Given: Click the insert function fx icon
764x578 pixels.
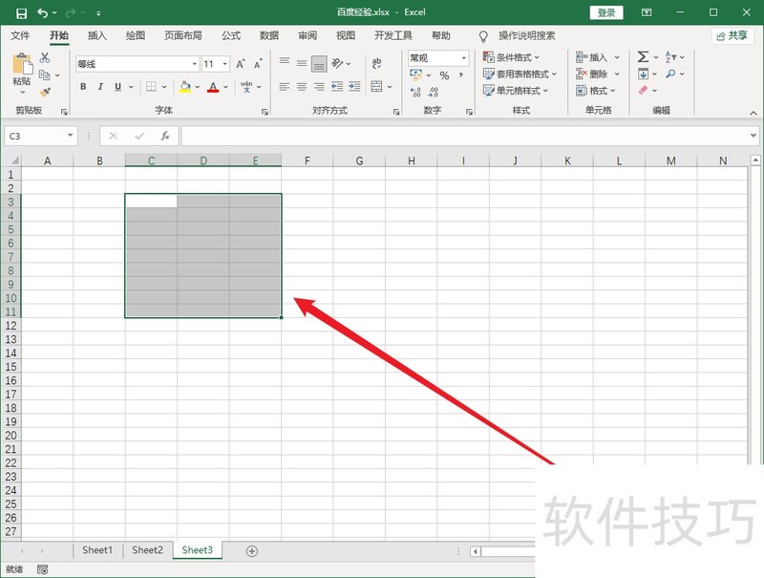Looking at the screenshot, I should tap(165, 136).
